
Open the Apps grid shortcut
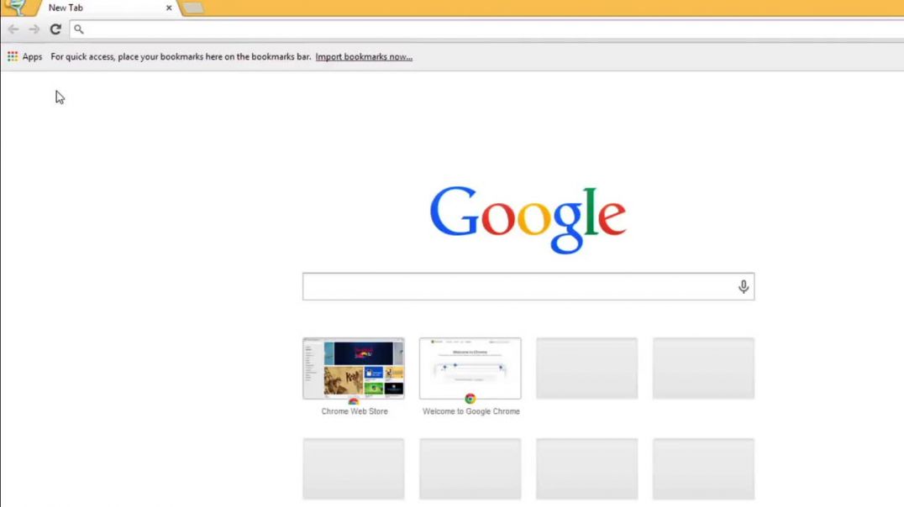(x=25, y=56)
